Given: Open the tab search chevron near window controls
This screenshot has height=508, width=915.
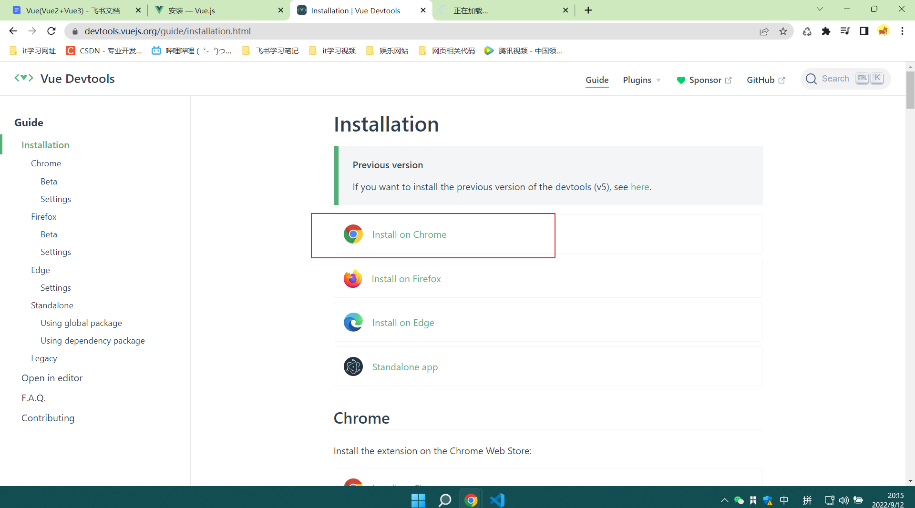Looking at the screenshot, I should tap(819, 9).
